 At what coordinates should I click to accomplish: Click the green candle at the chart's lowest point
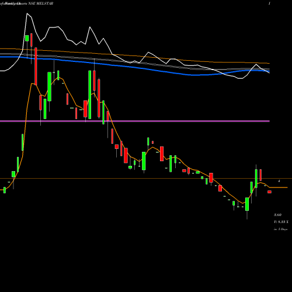click(247, 204)
